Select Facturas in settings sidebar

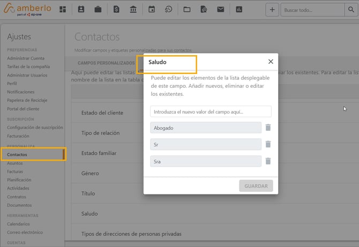click(x=15, y=171)
